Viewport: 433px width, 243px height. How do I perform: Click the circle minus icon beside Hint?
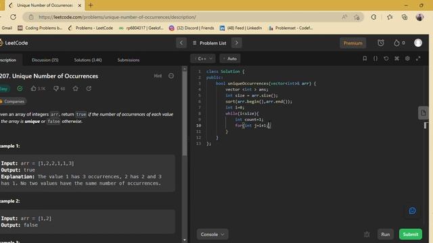click(171, 76)
